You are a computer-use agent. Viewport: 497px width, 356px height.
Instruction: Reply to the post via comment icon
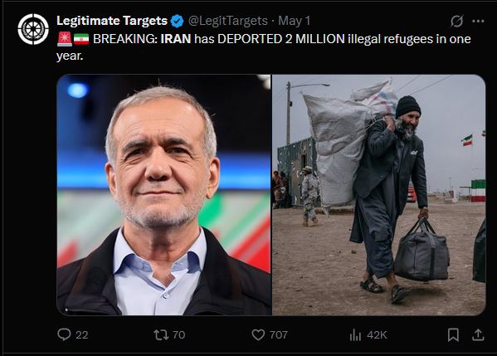pos(64,334)
